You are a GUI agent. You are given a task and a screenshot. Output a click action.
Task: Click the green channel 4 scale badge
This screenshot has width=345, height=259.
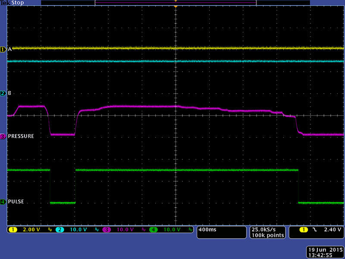coord(154,230)
